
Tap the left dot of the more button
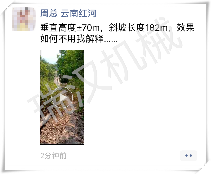point(186,156)
